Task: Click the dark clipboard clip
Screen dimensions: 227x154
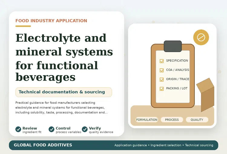Action: (173, 46)
